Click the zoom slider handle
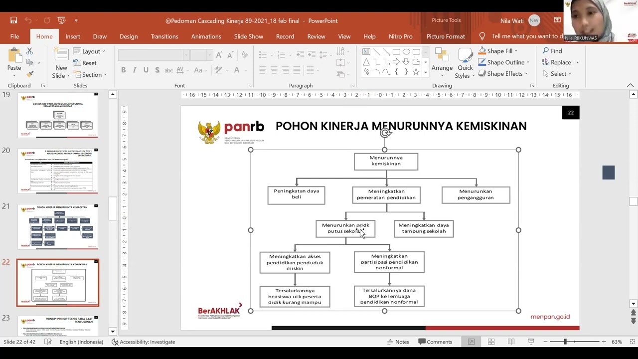The image size is (638, 359). tap(565, 342)
